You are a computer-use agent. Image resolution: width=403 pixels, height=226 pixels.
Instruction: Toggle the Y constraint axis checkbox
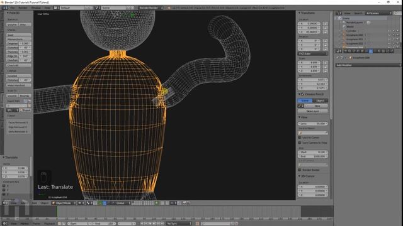[x=4, y=190]
